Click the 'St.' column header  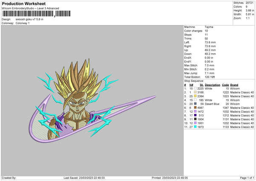click(x=202, y=85)
